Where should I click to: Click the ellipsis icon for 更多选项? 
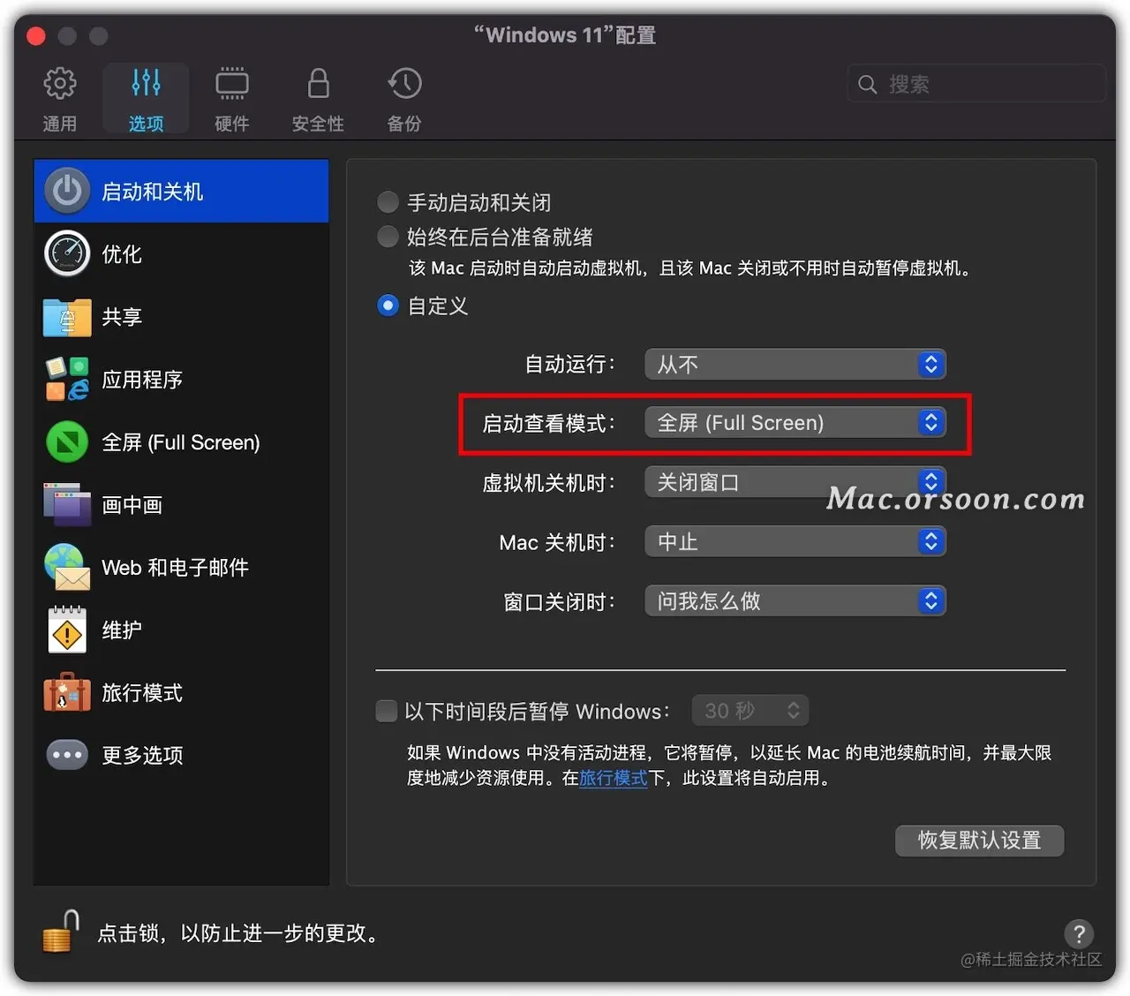(x=67, y=755)
